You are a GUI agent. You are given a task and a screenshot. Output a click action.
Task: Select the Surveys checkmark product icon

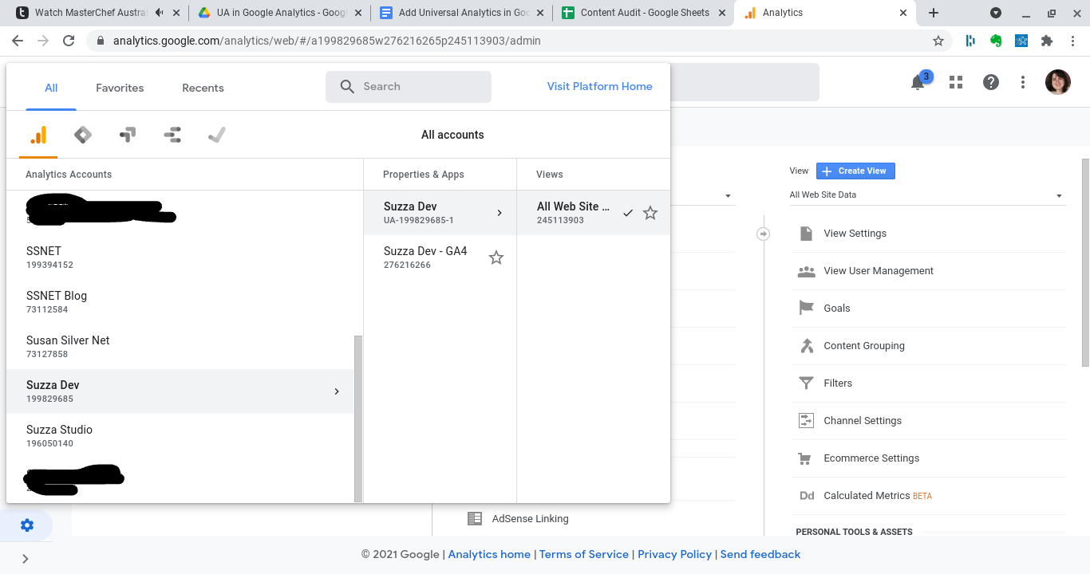click(x=217, y=135)
